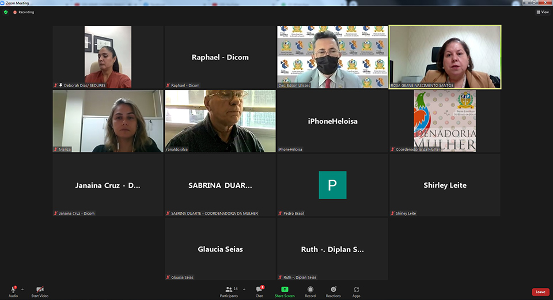Click Deborah Dias pinned video tile
The height and width of the screenshot is (300, 553).
pyautogui.click(x=108, y=56)
